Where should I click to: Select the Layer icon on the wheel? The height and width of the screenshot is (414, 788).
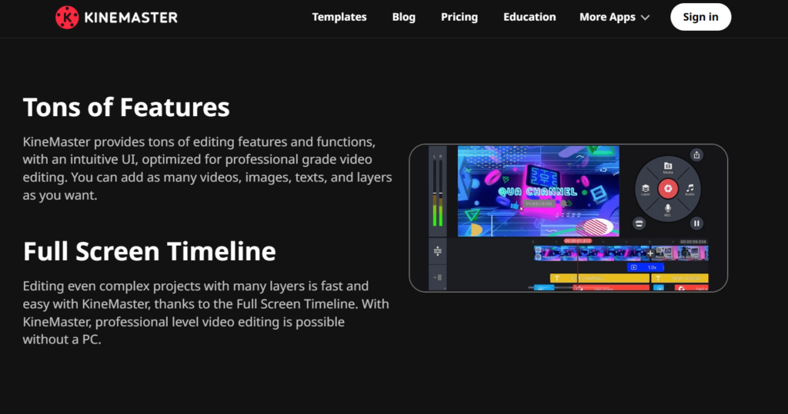coord(646,190)
